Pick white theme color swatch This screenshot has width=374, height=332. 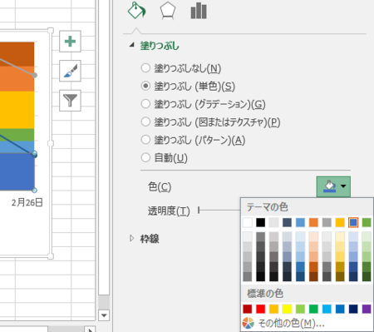(x=248, y=222)
